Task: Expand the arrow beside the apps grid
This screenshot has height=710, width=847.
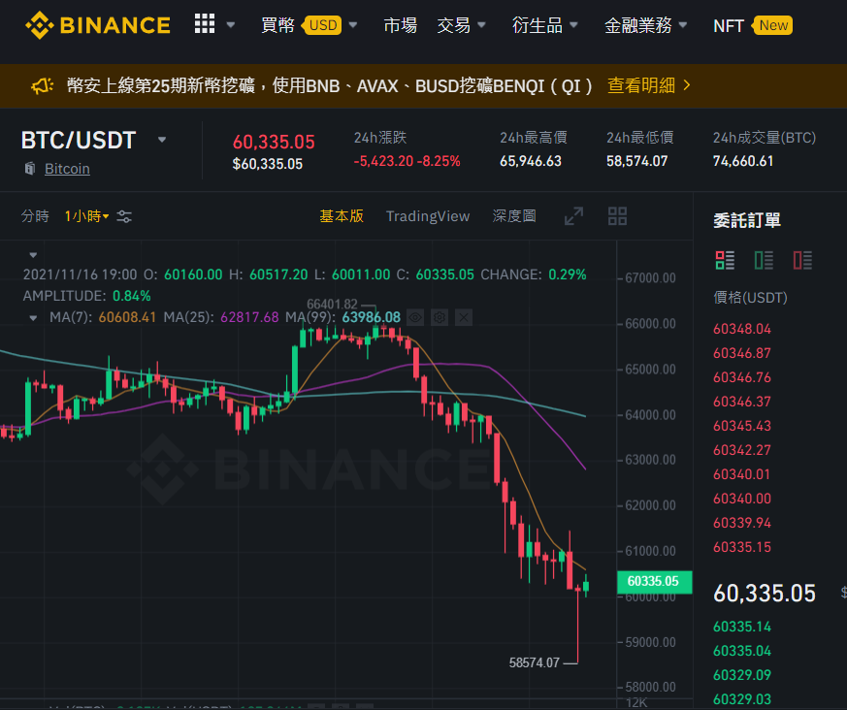Action: [231, 25]
